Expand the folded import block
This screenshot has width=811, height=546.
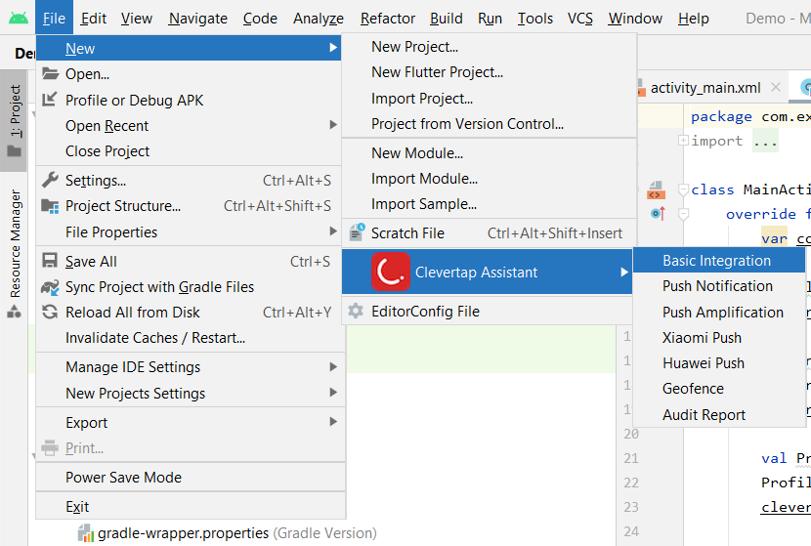pos(683,140)
